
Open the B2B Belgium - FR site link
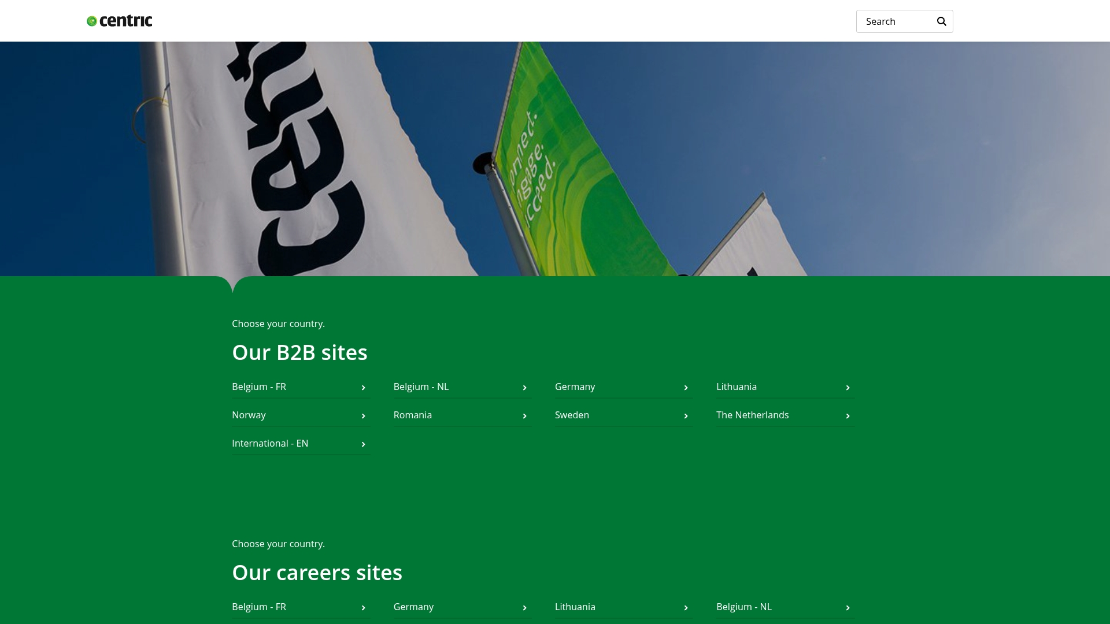(301, 387)
